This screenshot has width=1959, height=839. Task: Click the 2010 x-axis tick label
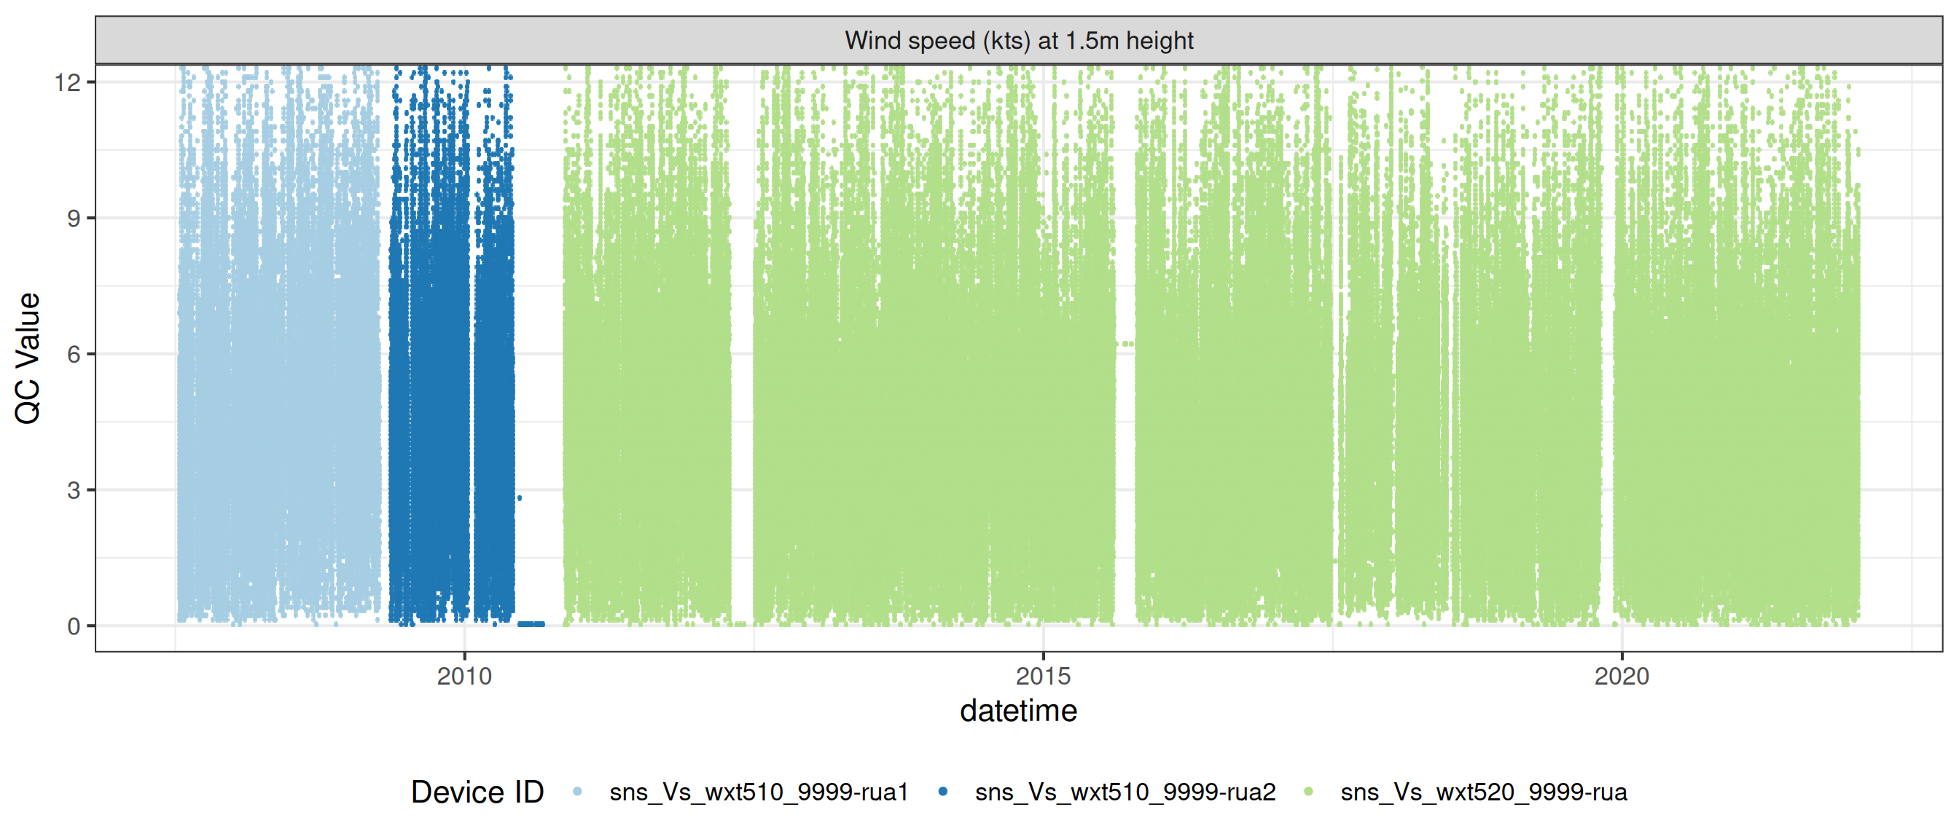point(464,676)
